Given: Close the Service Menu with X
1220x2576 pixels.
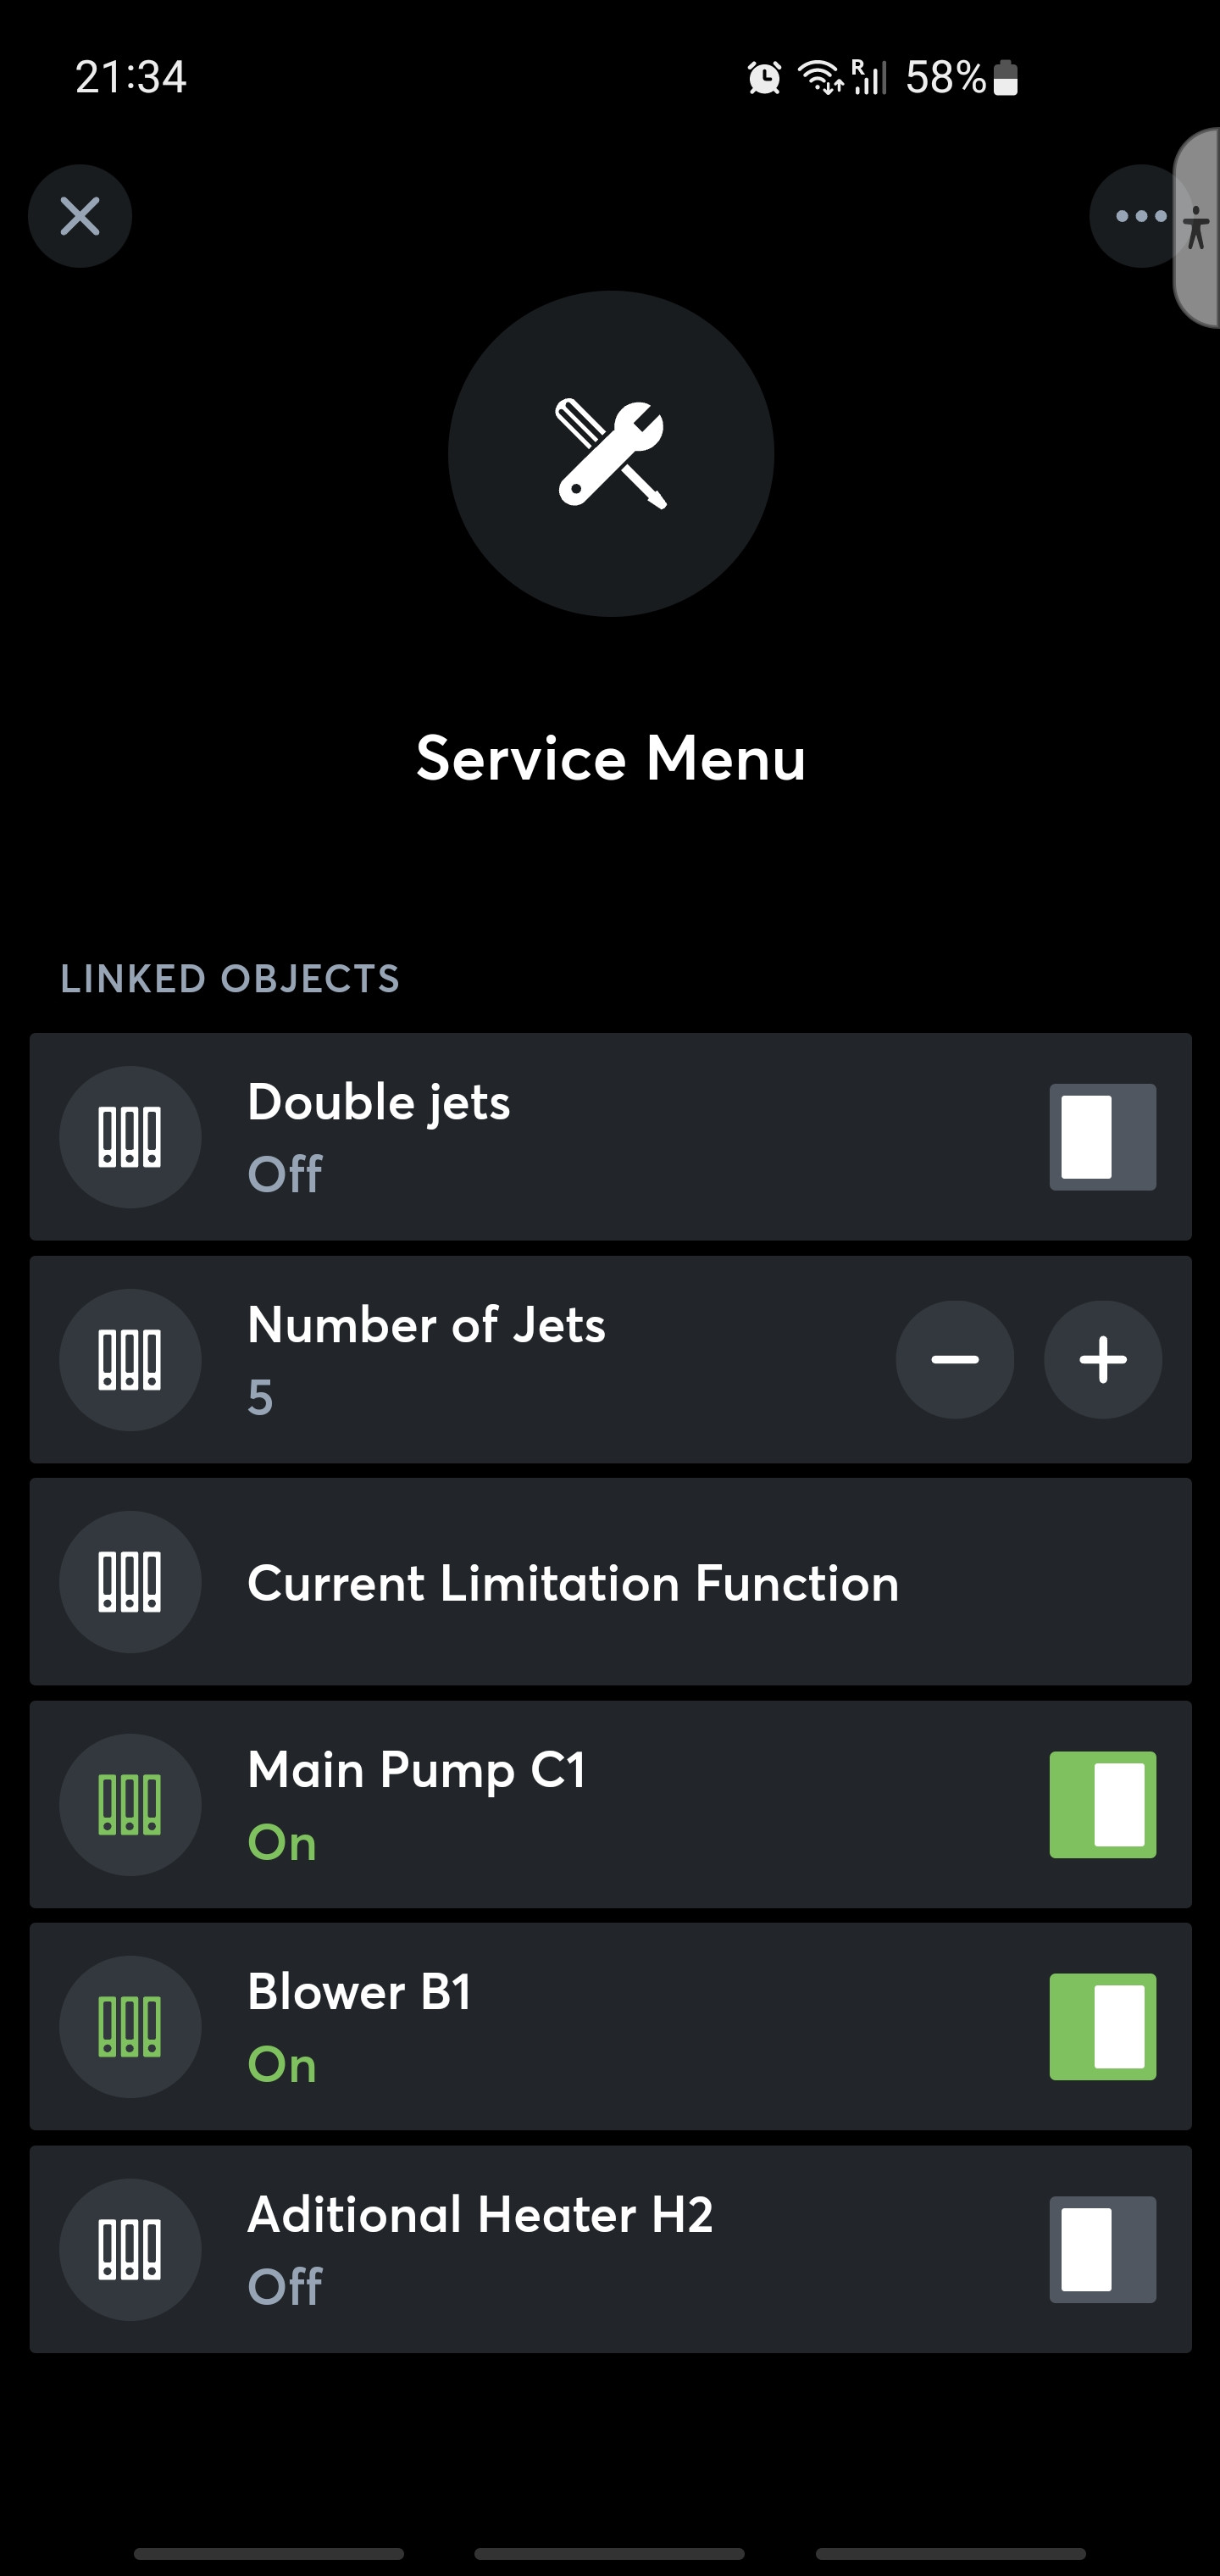Looking at the screenshot, I should pos(80,216).
